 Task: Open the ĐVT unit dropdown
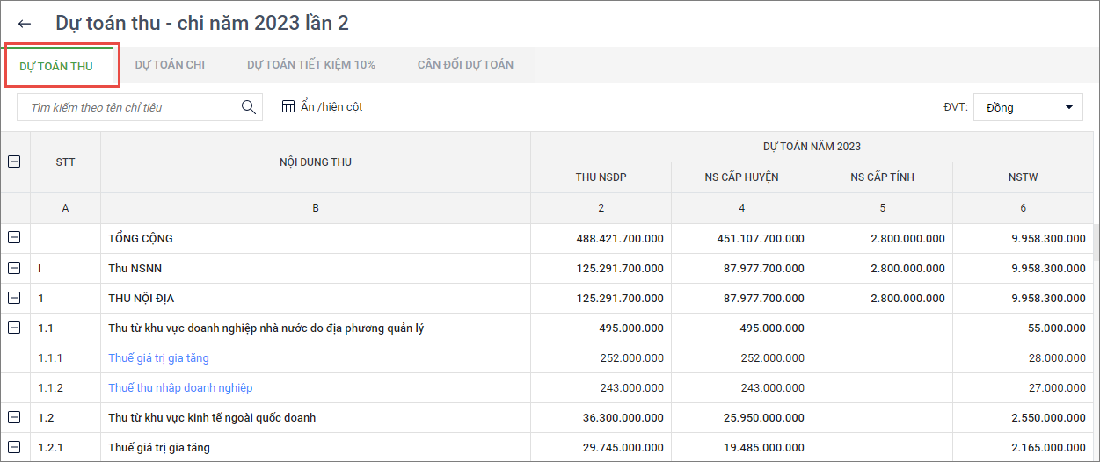pos(1028,107)
